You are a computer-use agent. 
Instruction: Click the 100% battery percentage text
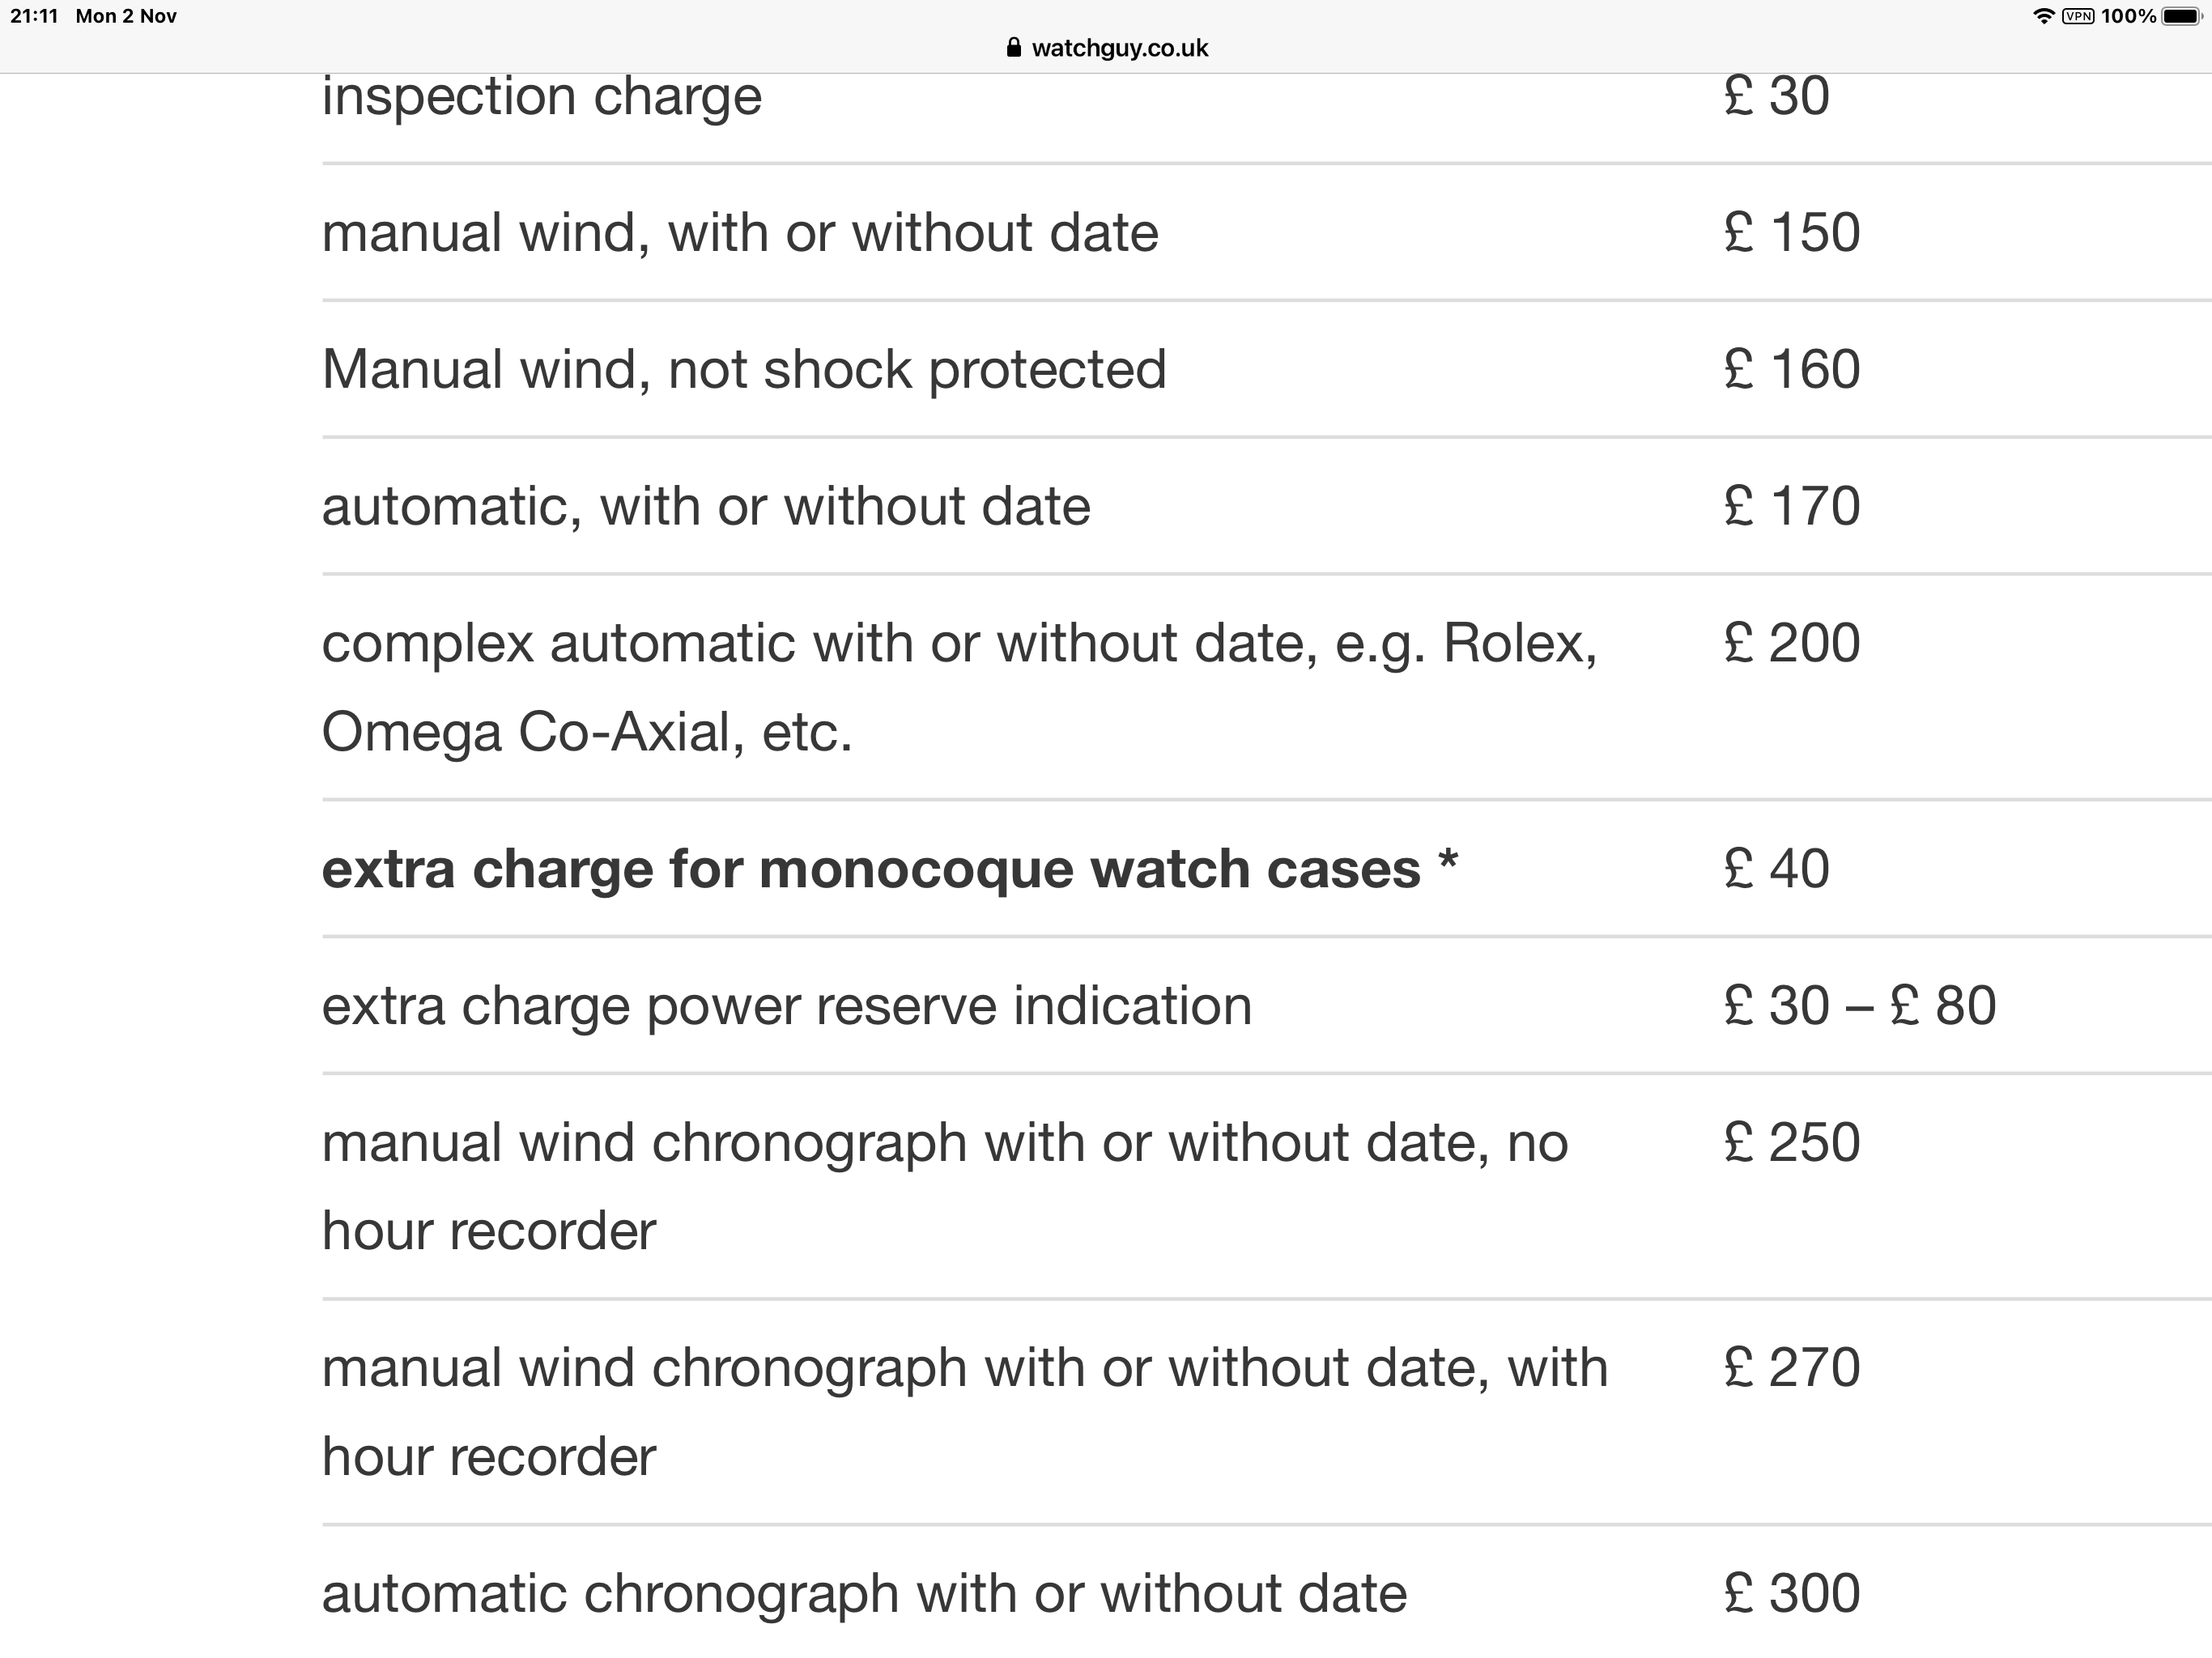point(2128,17)
